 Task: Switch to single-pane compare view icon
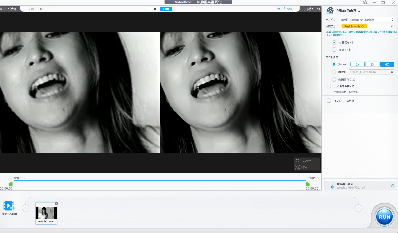[x=154, y=9]
